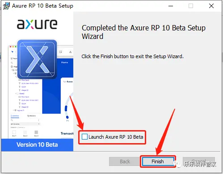
Task: Switch to the Libraries tab
Action: pyautogui.click(x=15, y=116)
